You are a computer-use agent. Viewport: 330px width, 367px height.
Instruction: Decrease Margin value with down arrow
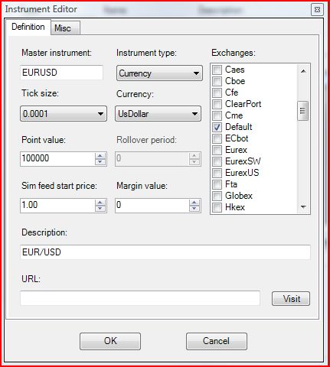[194, 209]
